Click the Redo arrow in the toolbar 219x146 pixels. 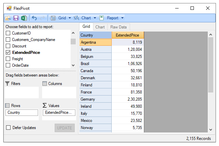point(42,18)
